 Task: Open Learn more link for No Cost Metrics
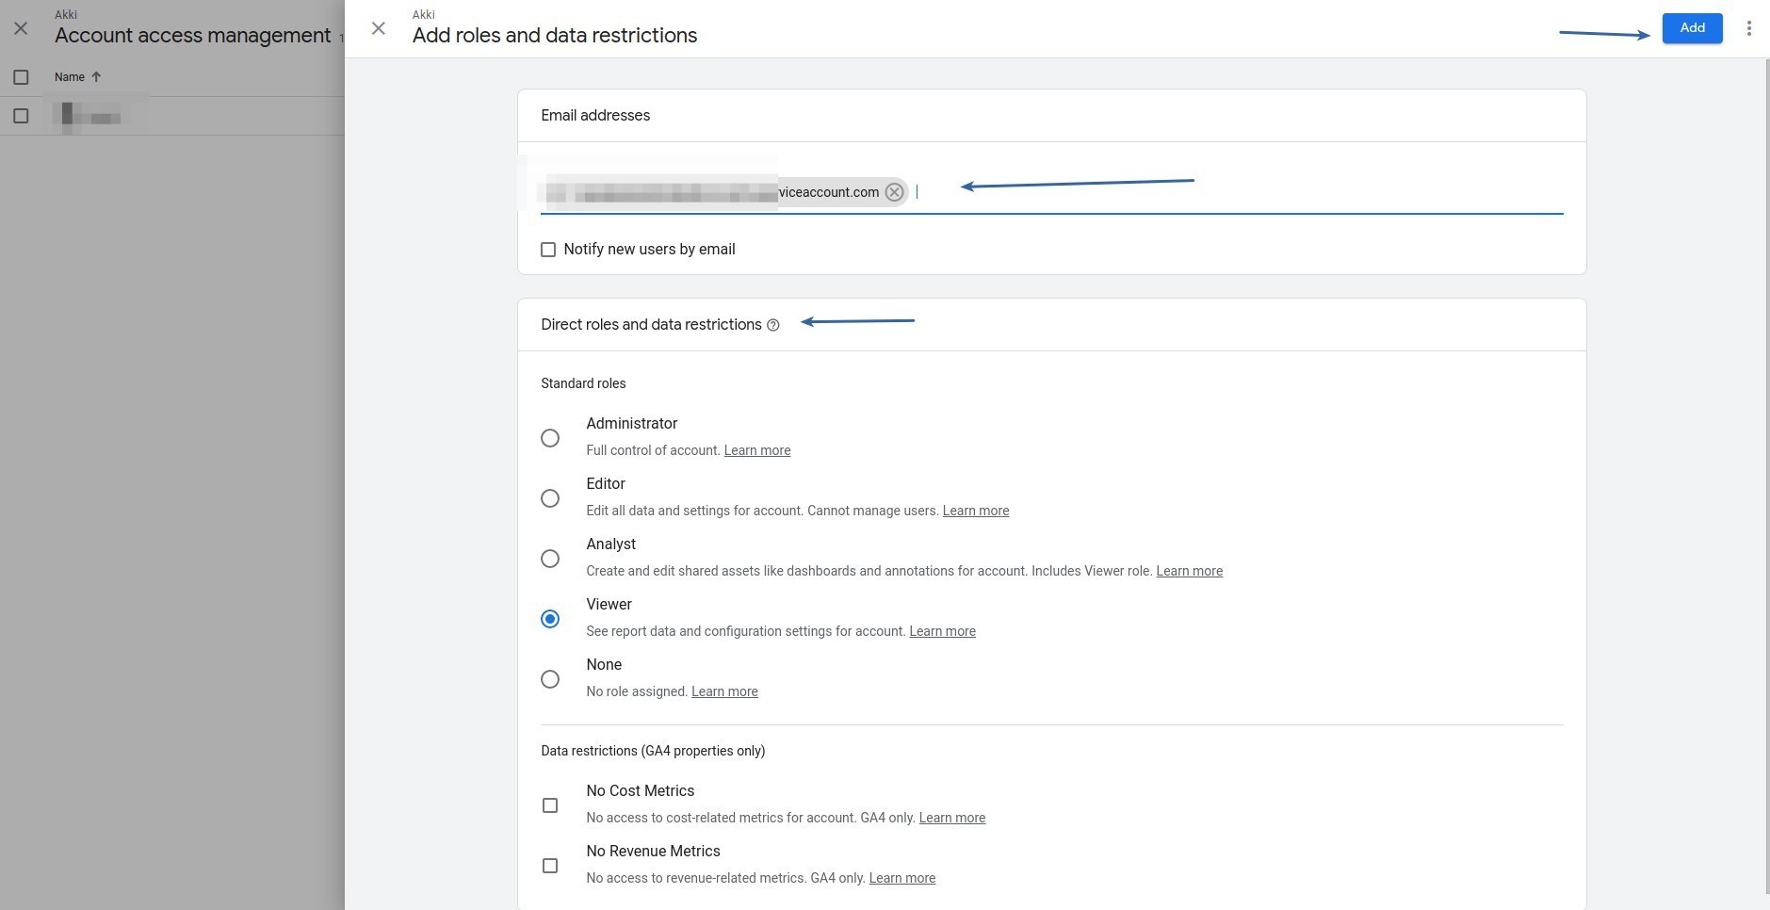(951, 818)
